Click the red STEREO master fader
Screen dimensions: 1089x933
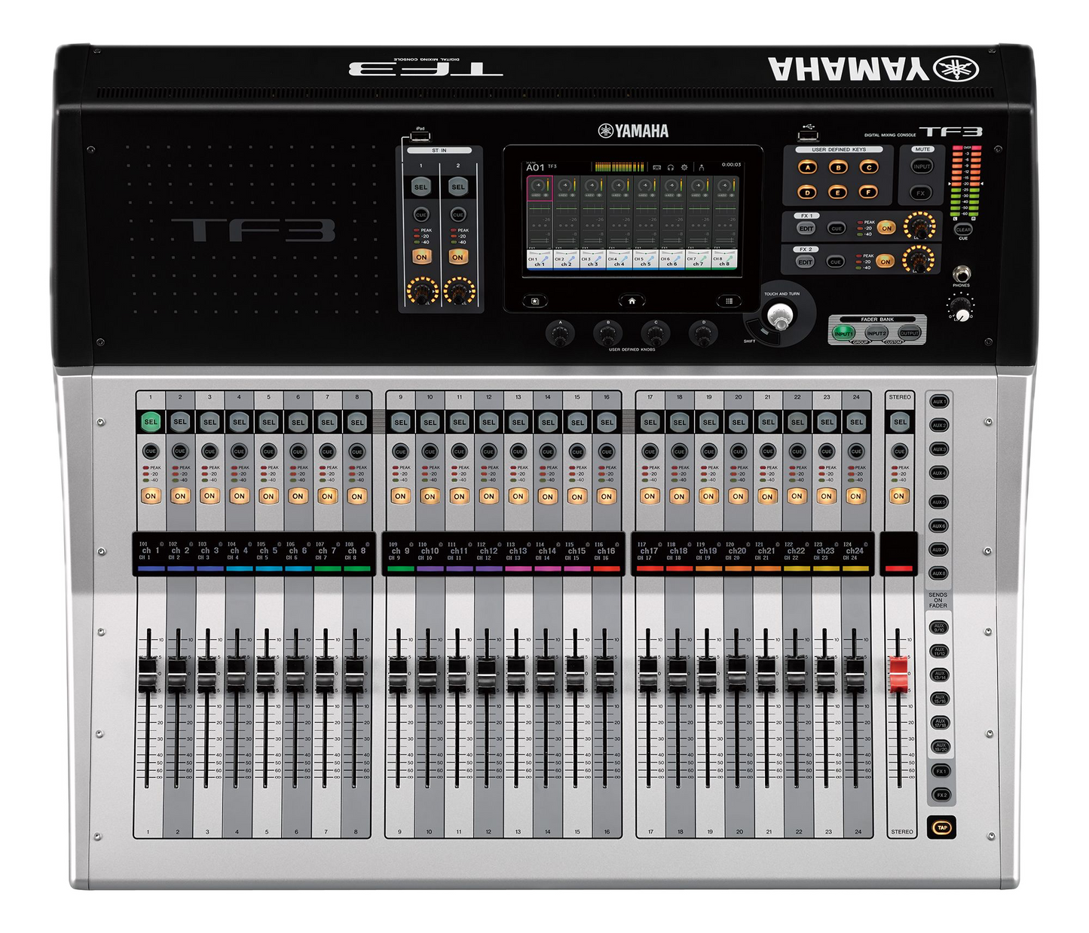tap(898, 673)
